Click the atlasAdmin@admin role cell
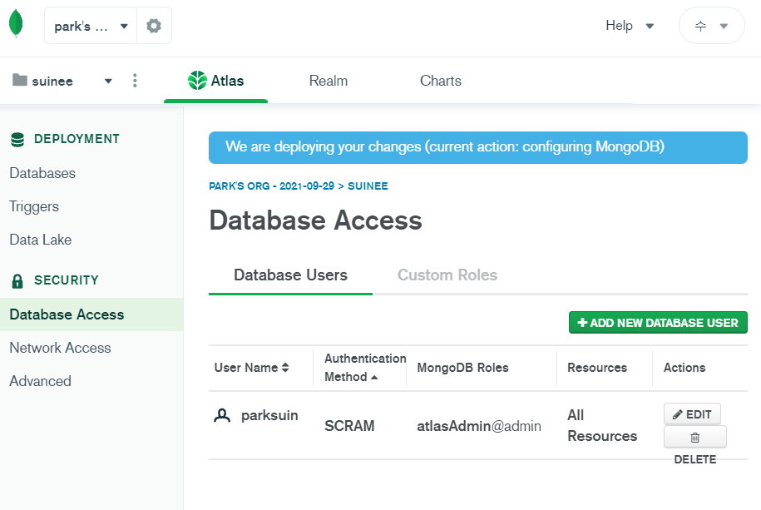This screenshot has height=510, width=761. (x=479, y=426)
